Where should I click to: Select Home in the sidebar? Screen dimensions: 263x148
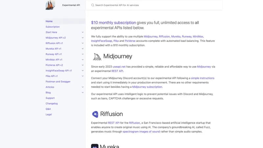(49, 21)
